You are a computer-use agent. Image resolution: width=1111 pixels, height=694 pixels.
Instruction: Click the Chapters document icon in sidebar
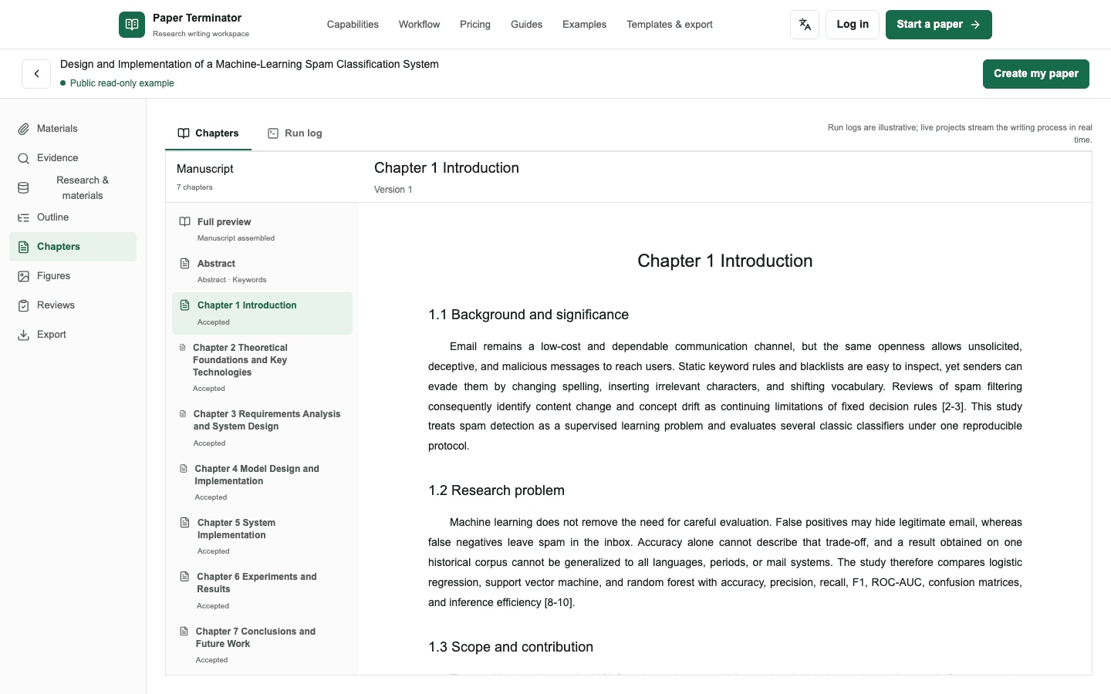[x=24, y=247]
